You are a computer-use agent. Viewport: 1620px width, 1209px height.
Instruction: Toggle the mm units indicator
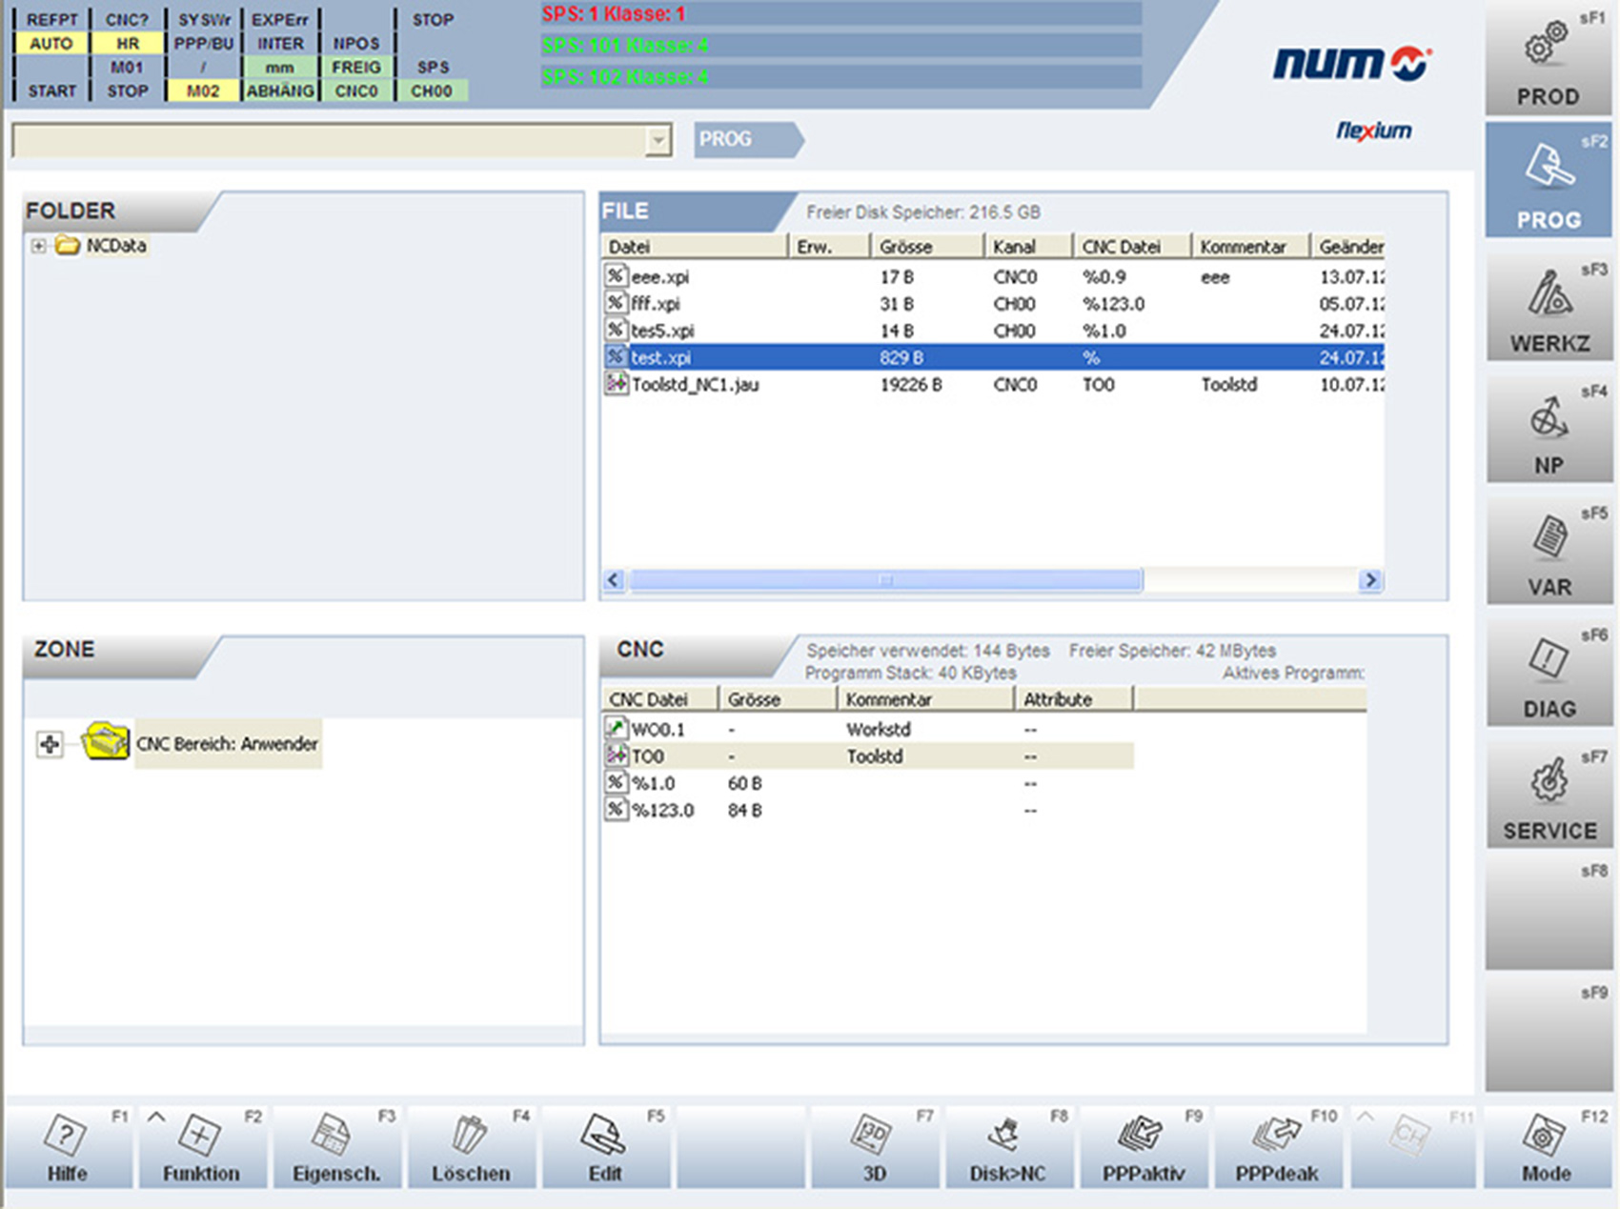coord(279,67)
